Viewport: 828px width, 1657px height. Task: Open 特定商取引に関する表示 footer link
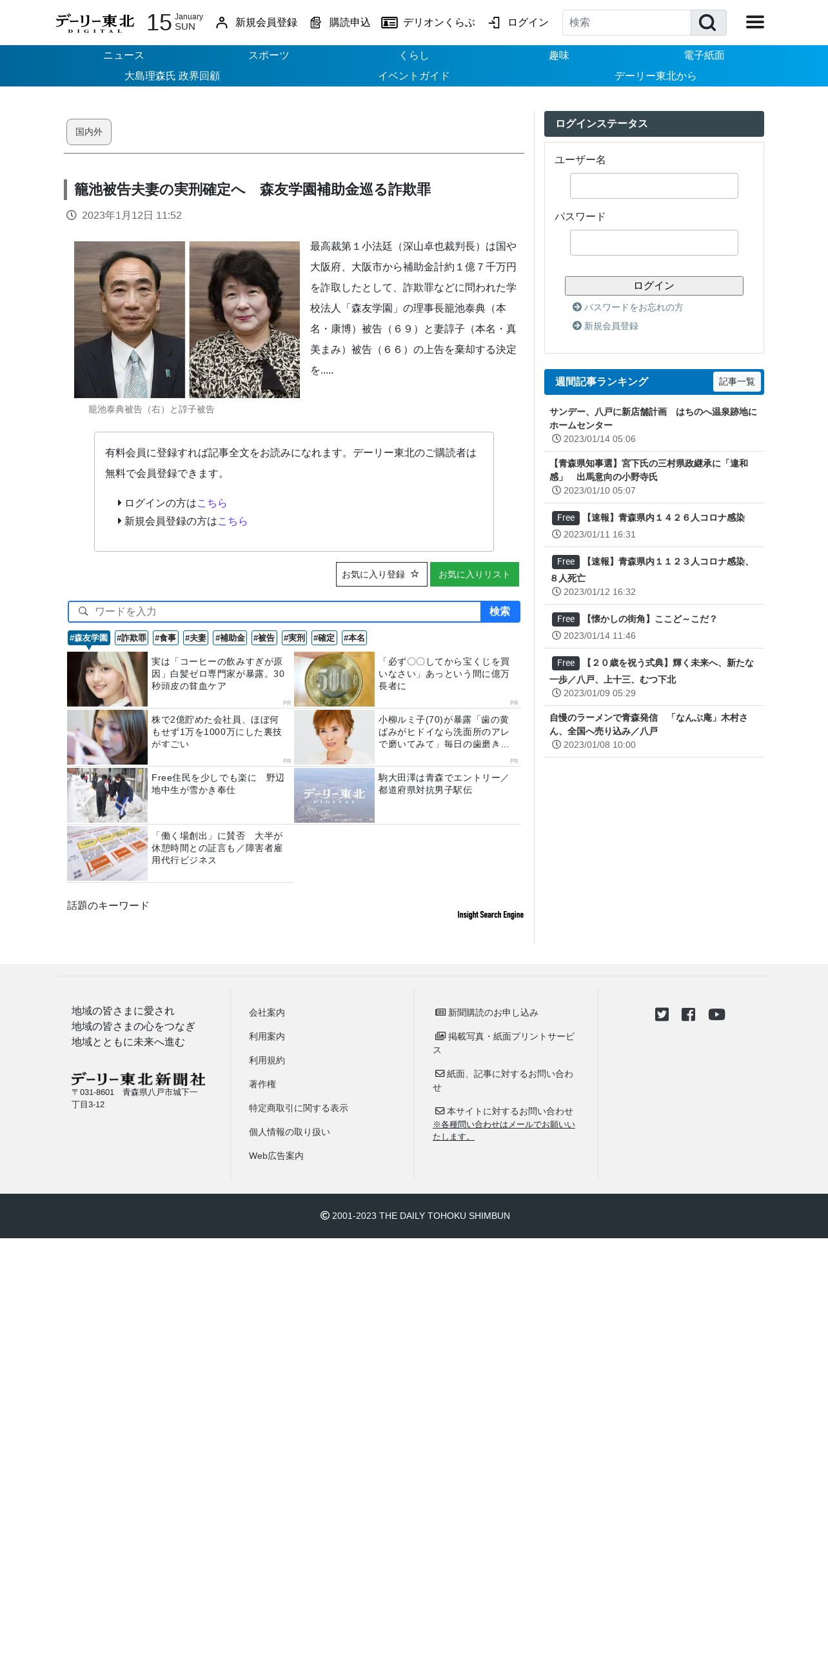click(299, 1108)
